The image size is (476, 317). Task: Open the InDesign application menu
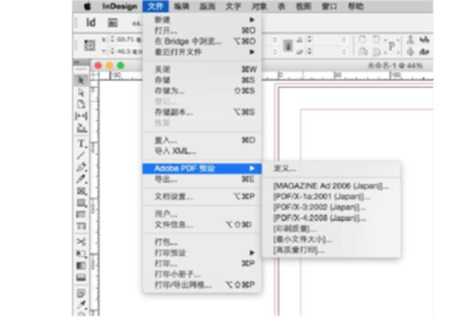click(120, 6)
